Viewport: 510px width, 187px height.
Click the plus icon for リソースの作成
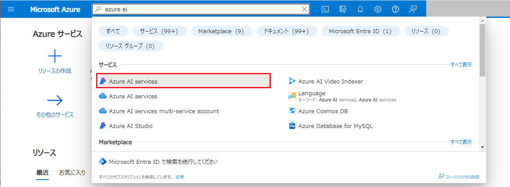(54, 56)
